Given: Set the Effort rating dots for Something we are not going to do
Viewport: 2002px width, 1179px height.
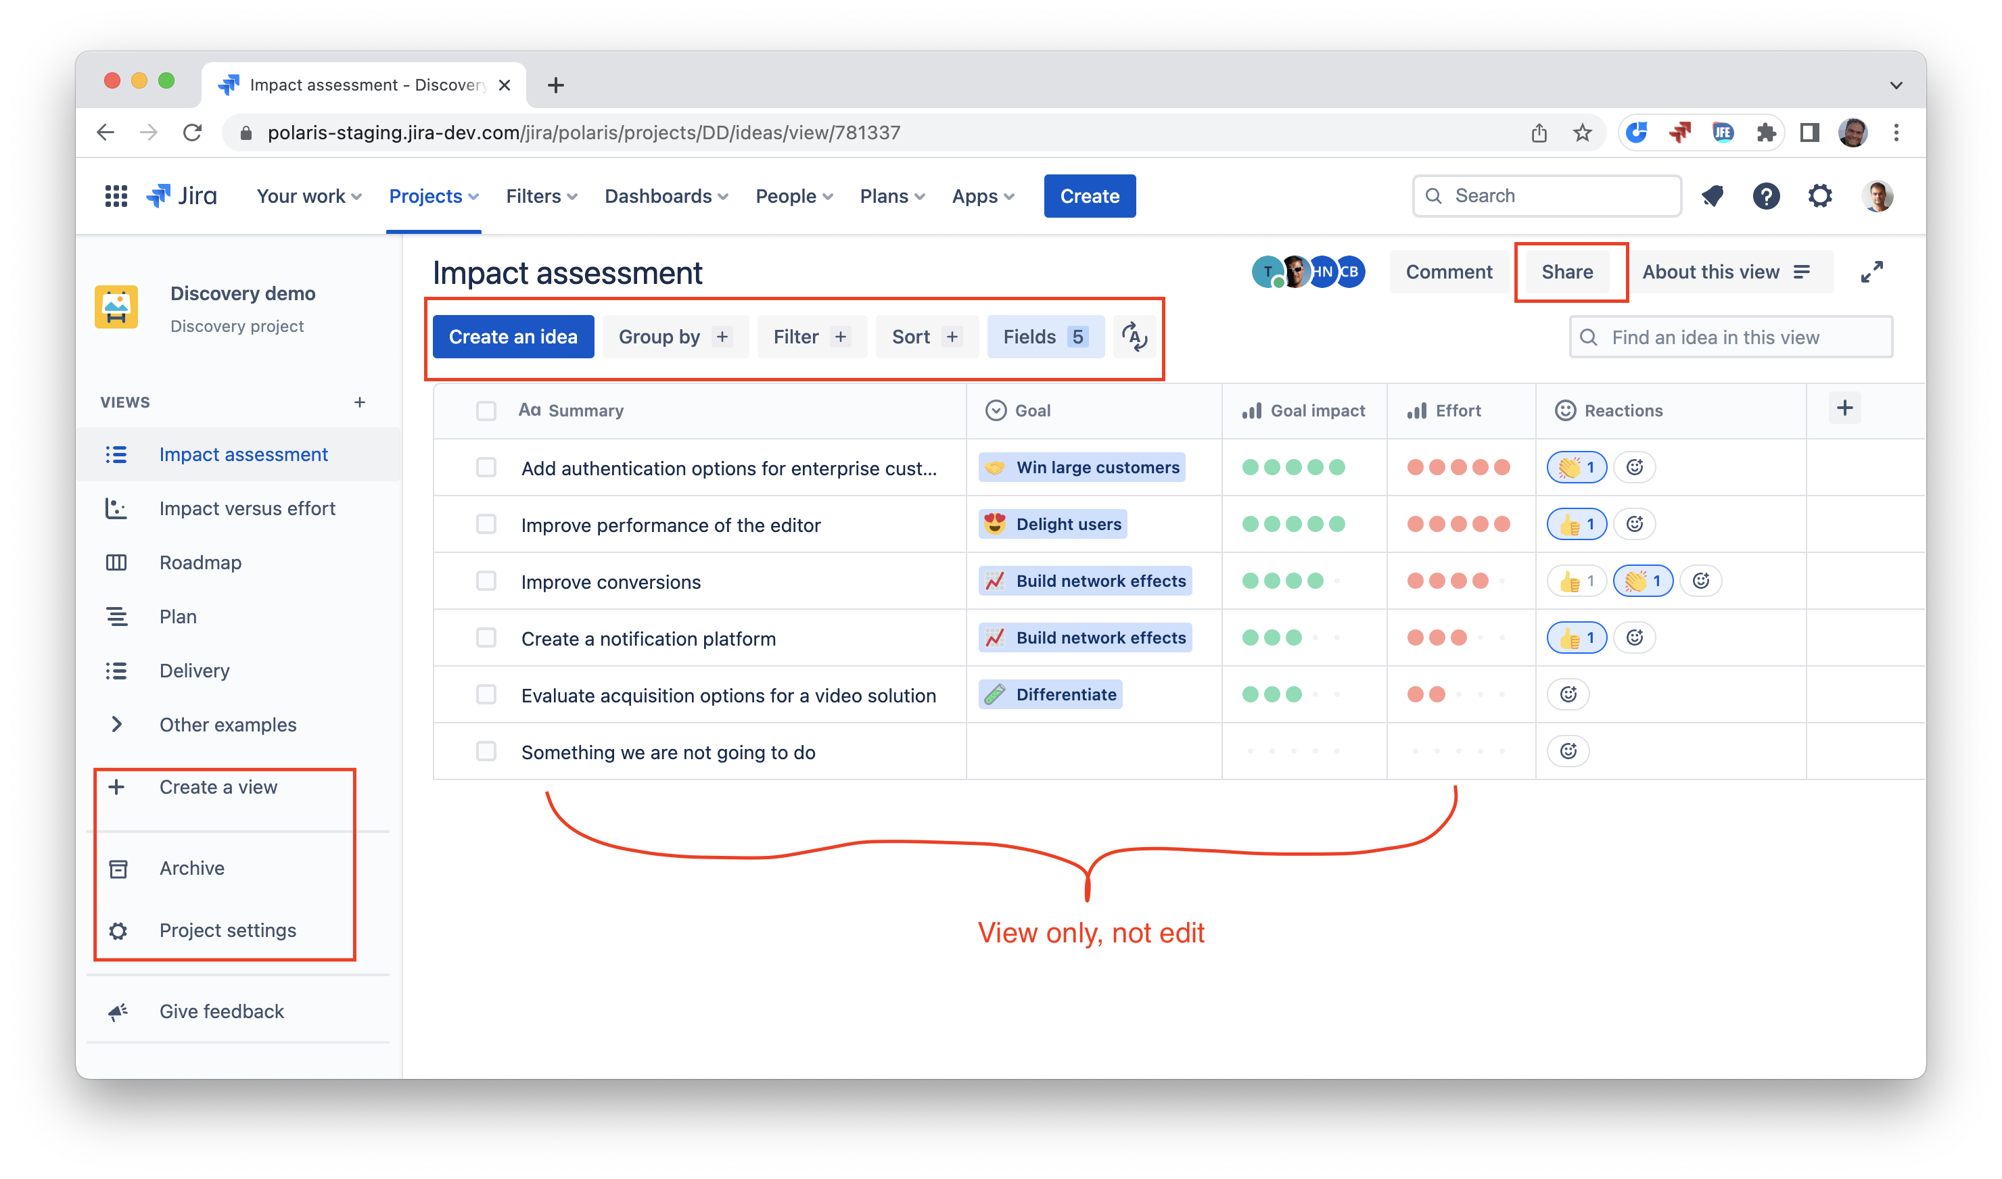Looking at the screenshot, I should [1458, 751].
